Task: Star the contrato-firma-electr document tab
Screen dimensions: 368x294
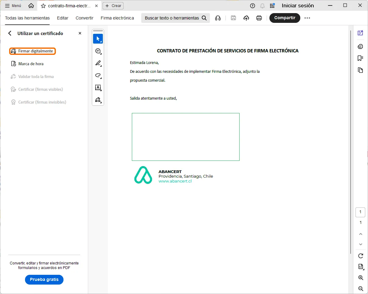Action: point(43,6)
